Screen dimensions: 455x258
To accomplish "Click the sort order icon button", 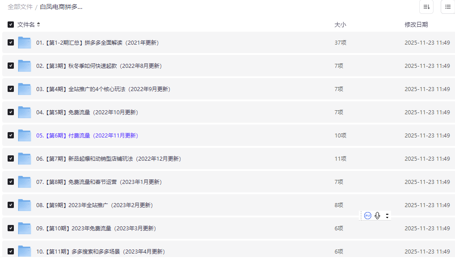I will [x=426, y=7].
